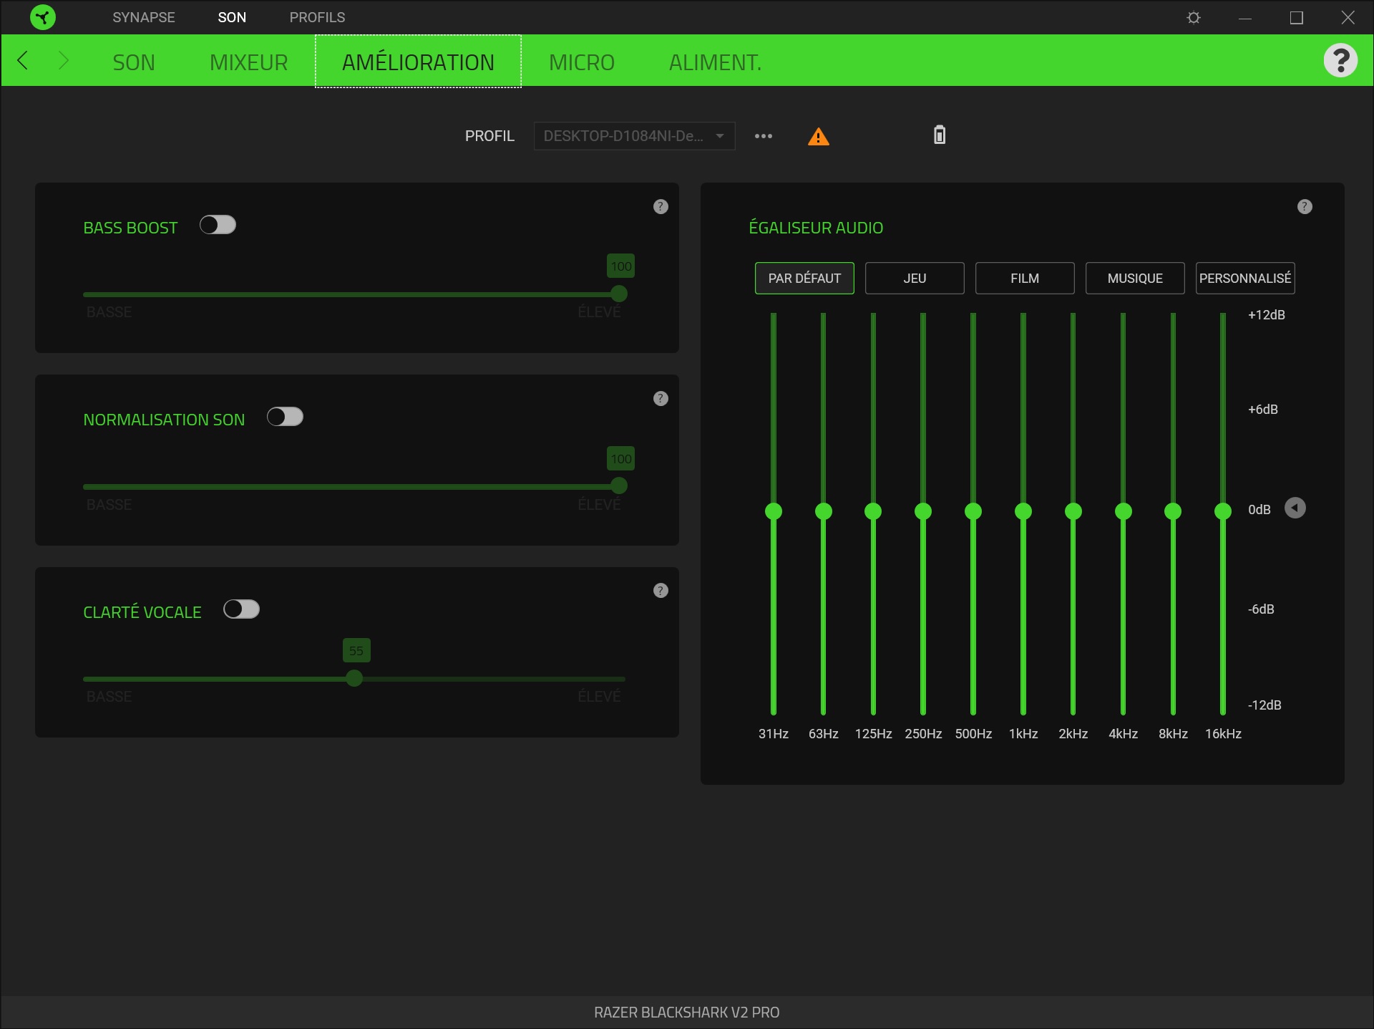Enable the Bass Boost toggle
The image size is (1374, 1029).
[x=218, y=226]
